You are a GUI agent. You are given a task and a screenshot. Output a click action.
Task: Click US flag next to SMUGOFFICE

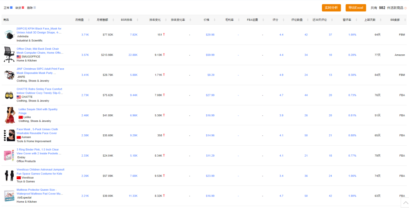tap(19, 57)
